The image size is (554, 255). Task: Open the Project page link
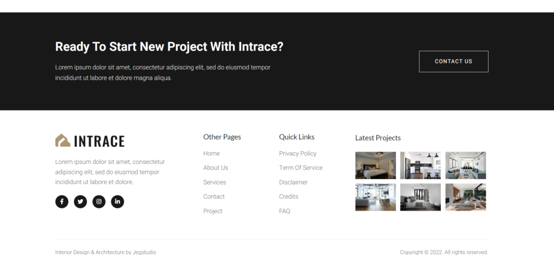click(x=213, y=211)
